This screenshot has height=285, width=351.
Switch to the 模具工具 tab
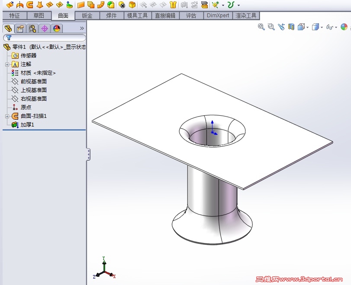(138, 16)
